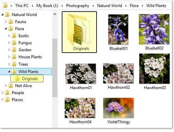Open dropdown arrow after Natural World breadcrumb

[x=126, y=6]
